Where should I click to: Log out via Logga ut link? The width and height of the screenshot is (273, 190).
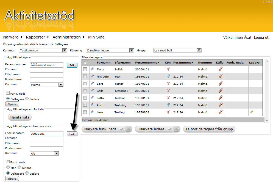point(261,37)
